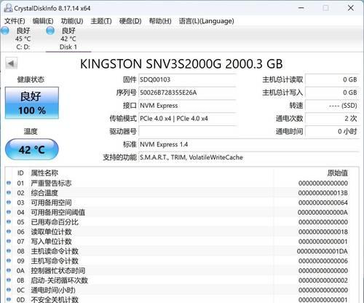This screenshot has width=364, height=303.
Task: Switch to the Disk 1 tab
Action: tap(68, 39)
